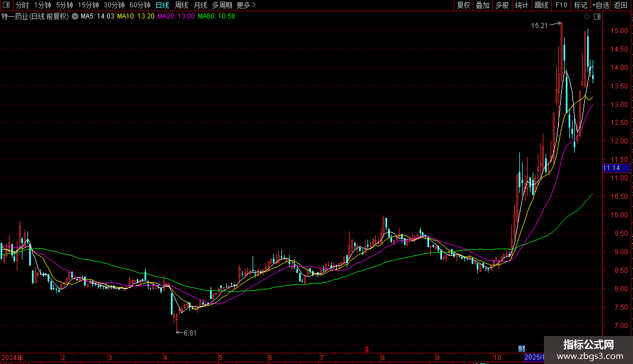This screenshot has height=364, width=633.
Task: Click the 15.21 high price label
Action: pyautogui.click(x=539, y=26)
